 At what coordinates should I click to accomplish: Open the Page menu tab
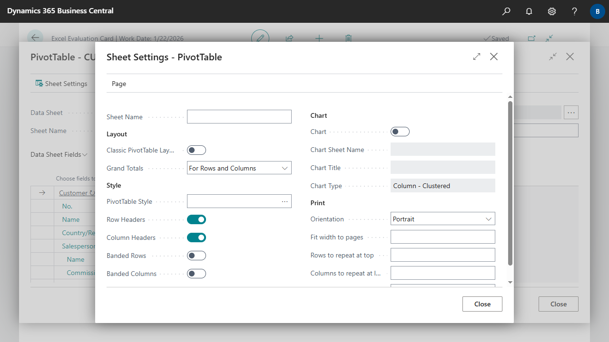click(119, 84)
